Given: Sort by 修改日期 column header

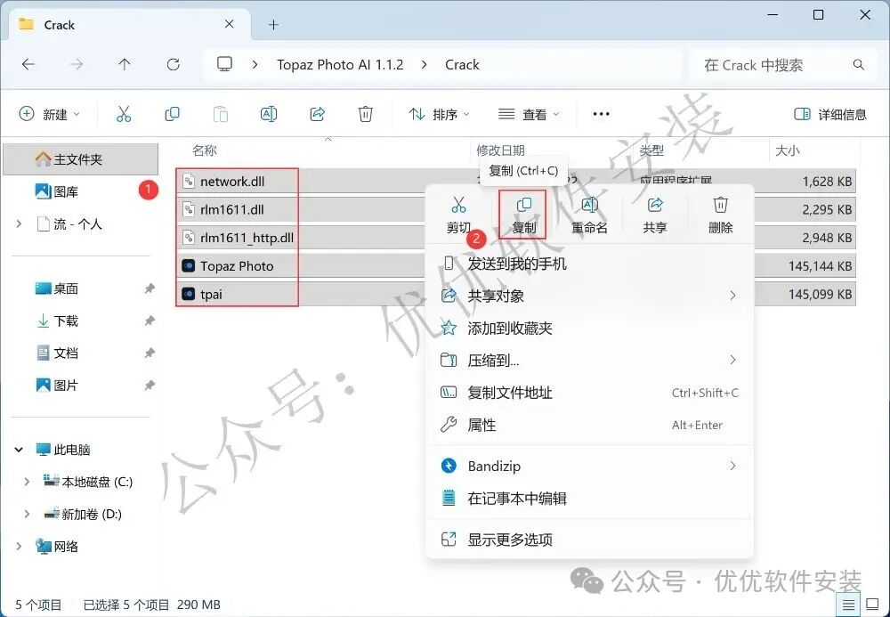Looking at the screenshot, I should [x=500, y=150].
